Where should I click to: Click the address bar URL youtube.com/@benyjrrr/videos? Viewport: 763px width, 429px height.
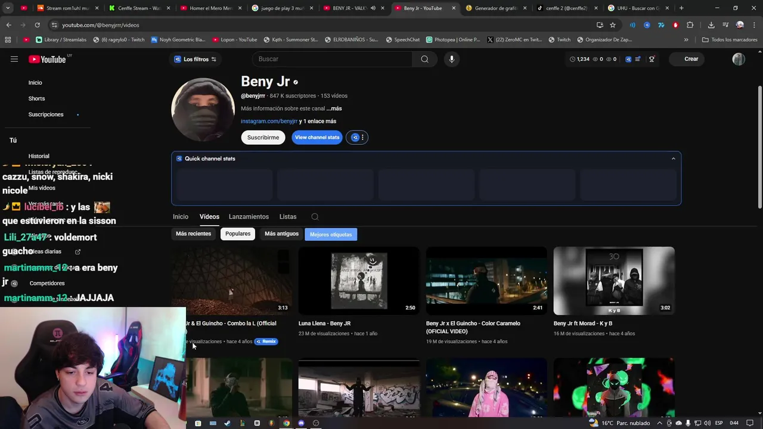pos(101,25)
